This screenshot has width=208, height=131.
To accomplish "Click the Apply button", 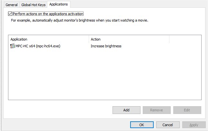I will [194, 125].
